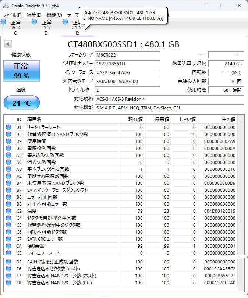
Task: Click raw value 004D00120015 in temperature row
Action: pos(220,211)
